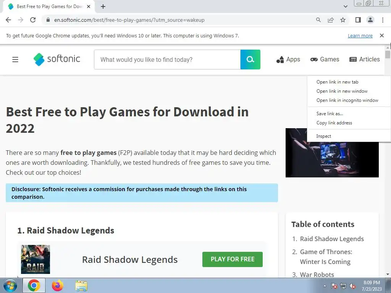Open a new browser tab
Image resolution: width=391 pixels, height=293 pixels.
[x=103, y=6]
